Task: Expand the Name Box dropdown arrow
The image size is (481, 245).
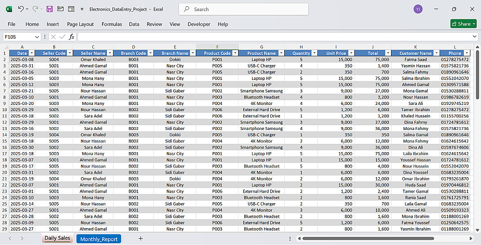Action: 37,37
